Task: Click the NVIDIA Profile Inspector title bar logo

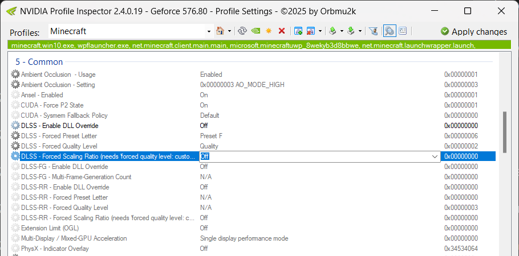Action: (11, 11)
